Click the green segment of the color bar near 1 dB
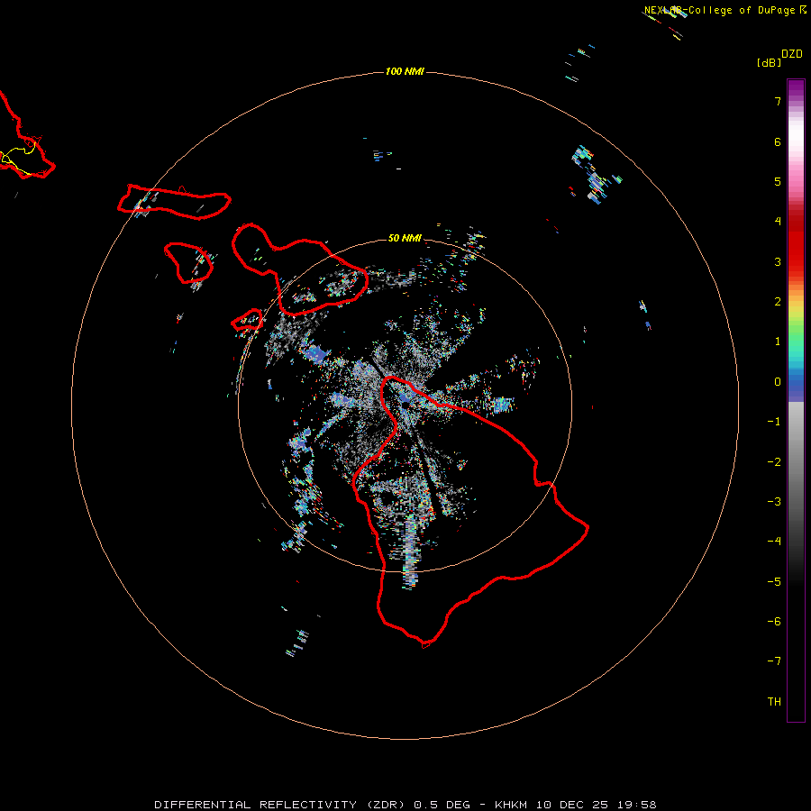The width and height of the screenshot is (811, 811). click(x=796, y=336)
